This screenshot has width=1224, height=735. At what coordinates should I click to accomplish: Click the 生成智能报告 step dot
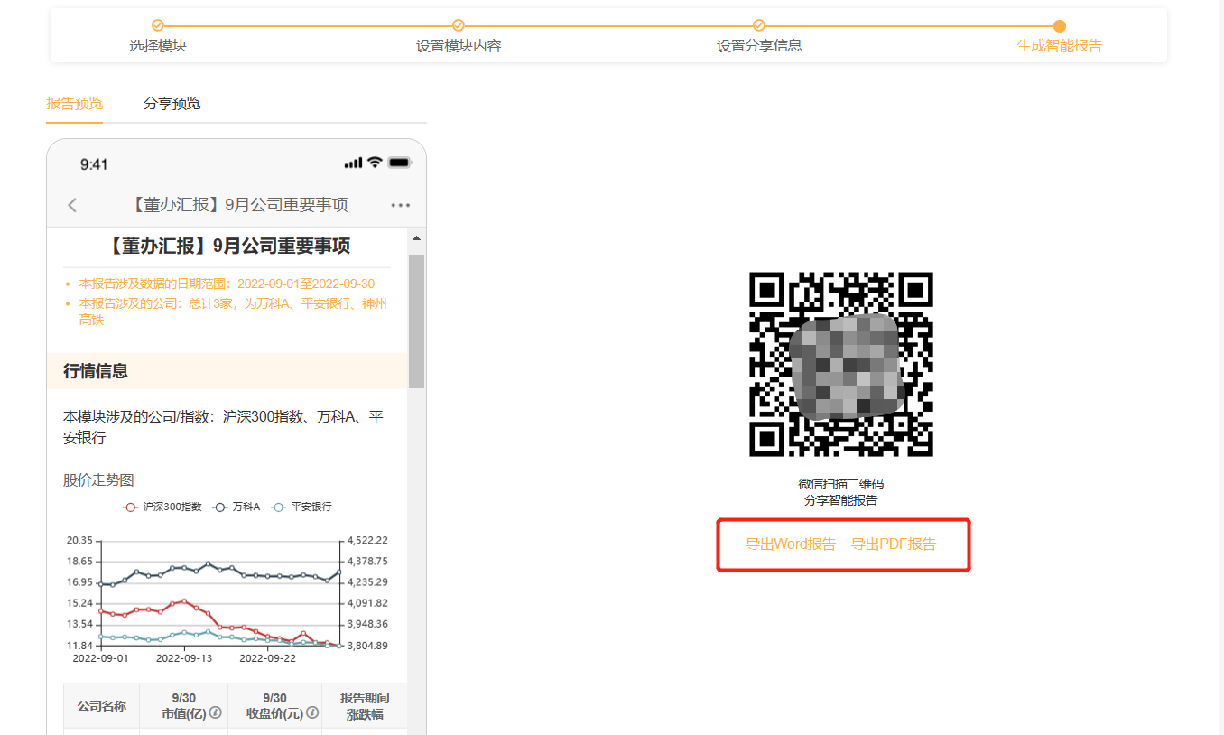1060,26
